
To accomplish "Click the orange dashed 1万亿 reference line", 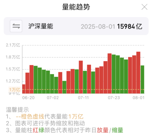I will click(x=83, y=90).
